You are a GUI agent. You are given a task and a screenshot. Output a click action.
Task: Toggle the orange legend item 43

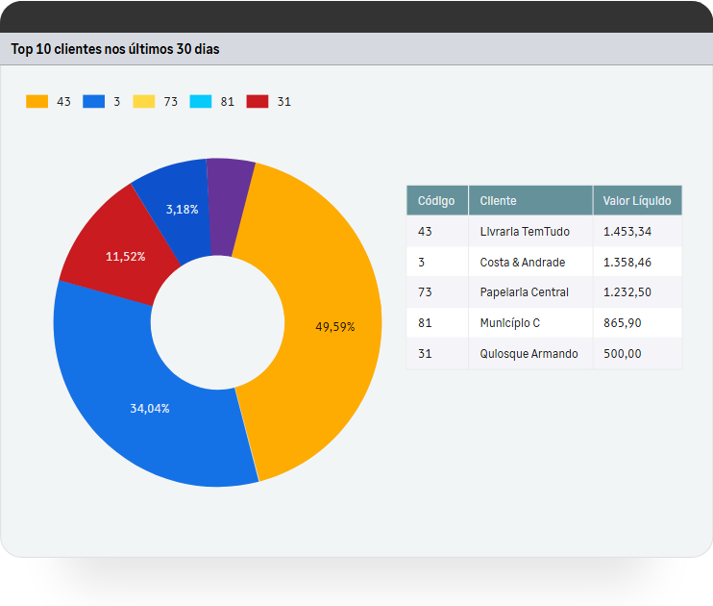(x=48, y=102)
